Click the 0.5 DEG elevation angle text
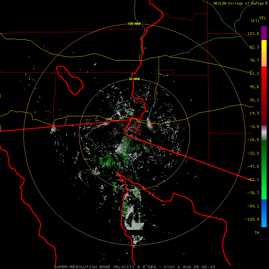This screenshot has height=269, width=269. 147,267
